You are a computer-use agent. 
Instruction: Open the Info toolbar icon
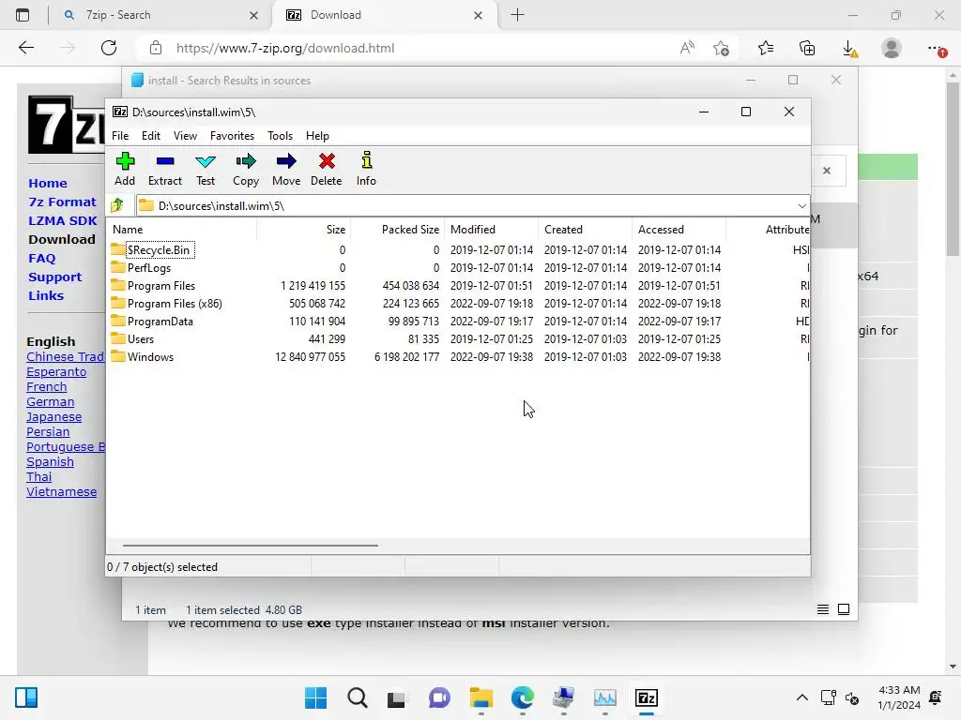click(x=367, y=160)
